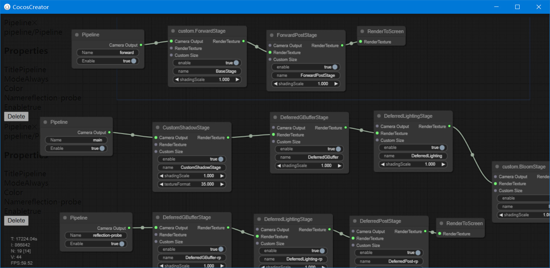The height and width of the screenshot is (268, 550).
Task: Click the title dot of DeferredPostStage node
Action: [x=354, y=221]
